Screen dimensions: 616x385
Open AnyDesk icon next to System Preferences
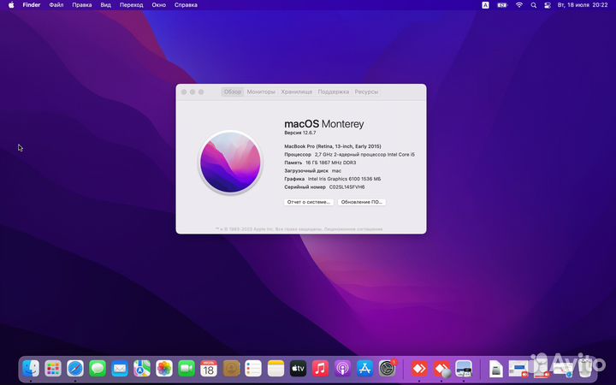pyautogui.click(x=419, y=369)
